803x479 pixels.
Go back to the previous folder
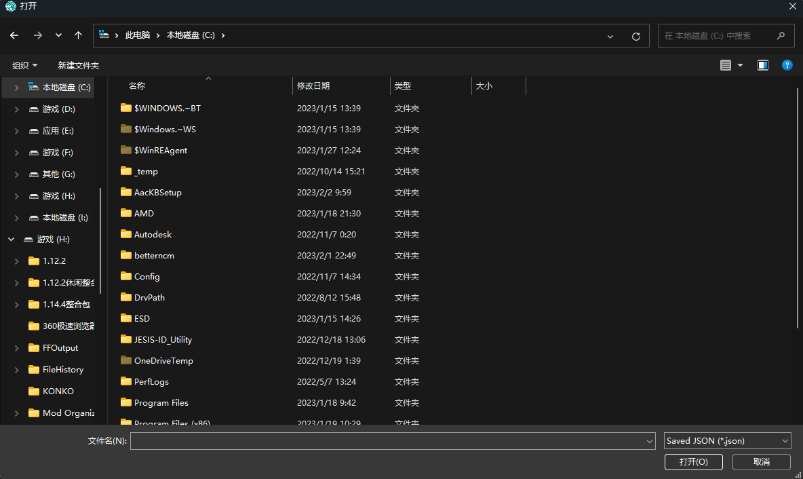[x=14, y=35]
